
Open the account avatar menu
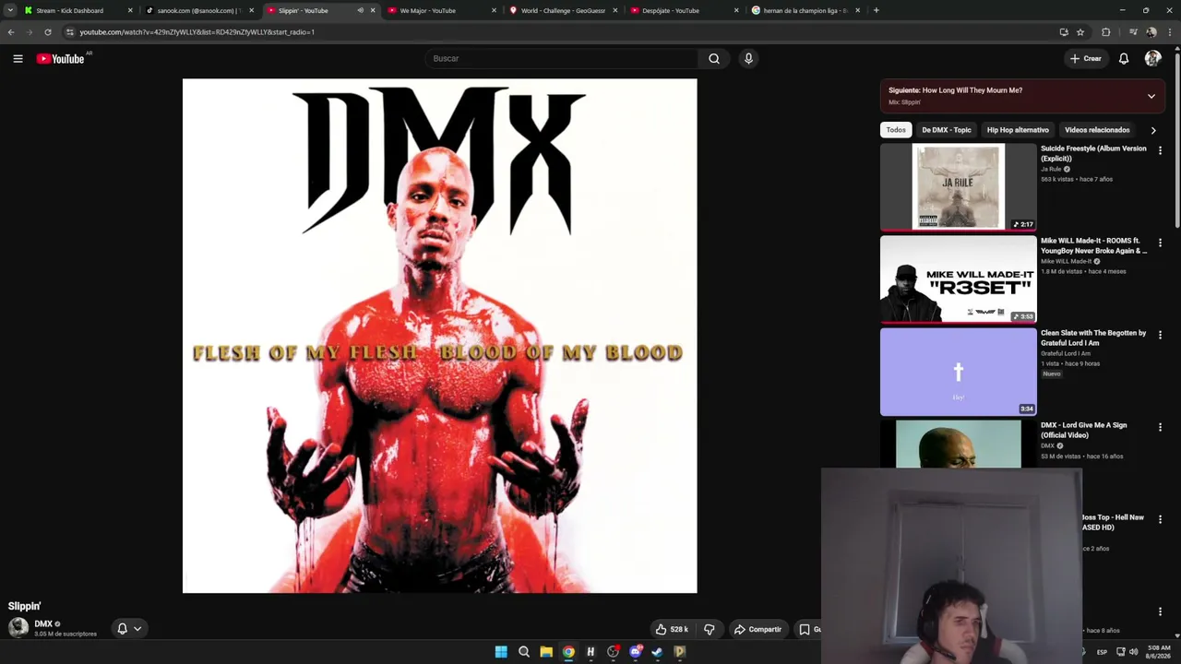point(1152,58)
